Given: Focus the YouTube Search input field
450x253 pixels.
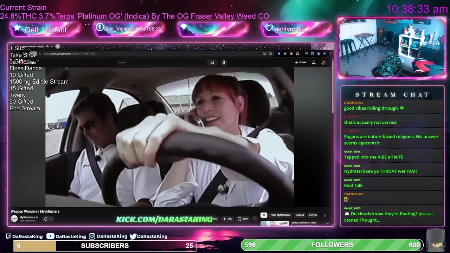Looking at the screenshot, I should (162, 63).
